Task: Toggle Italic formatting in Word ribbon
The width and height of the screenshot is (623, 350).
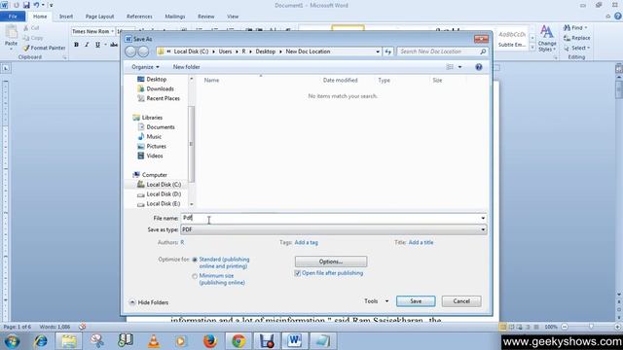Action: click(87, 45)
